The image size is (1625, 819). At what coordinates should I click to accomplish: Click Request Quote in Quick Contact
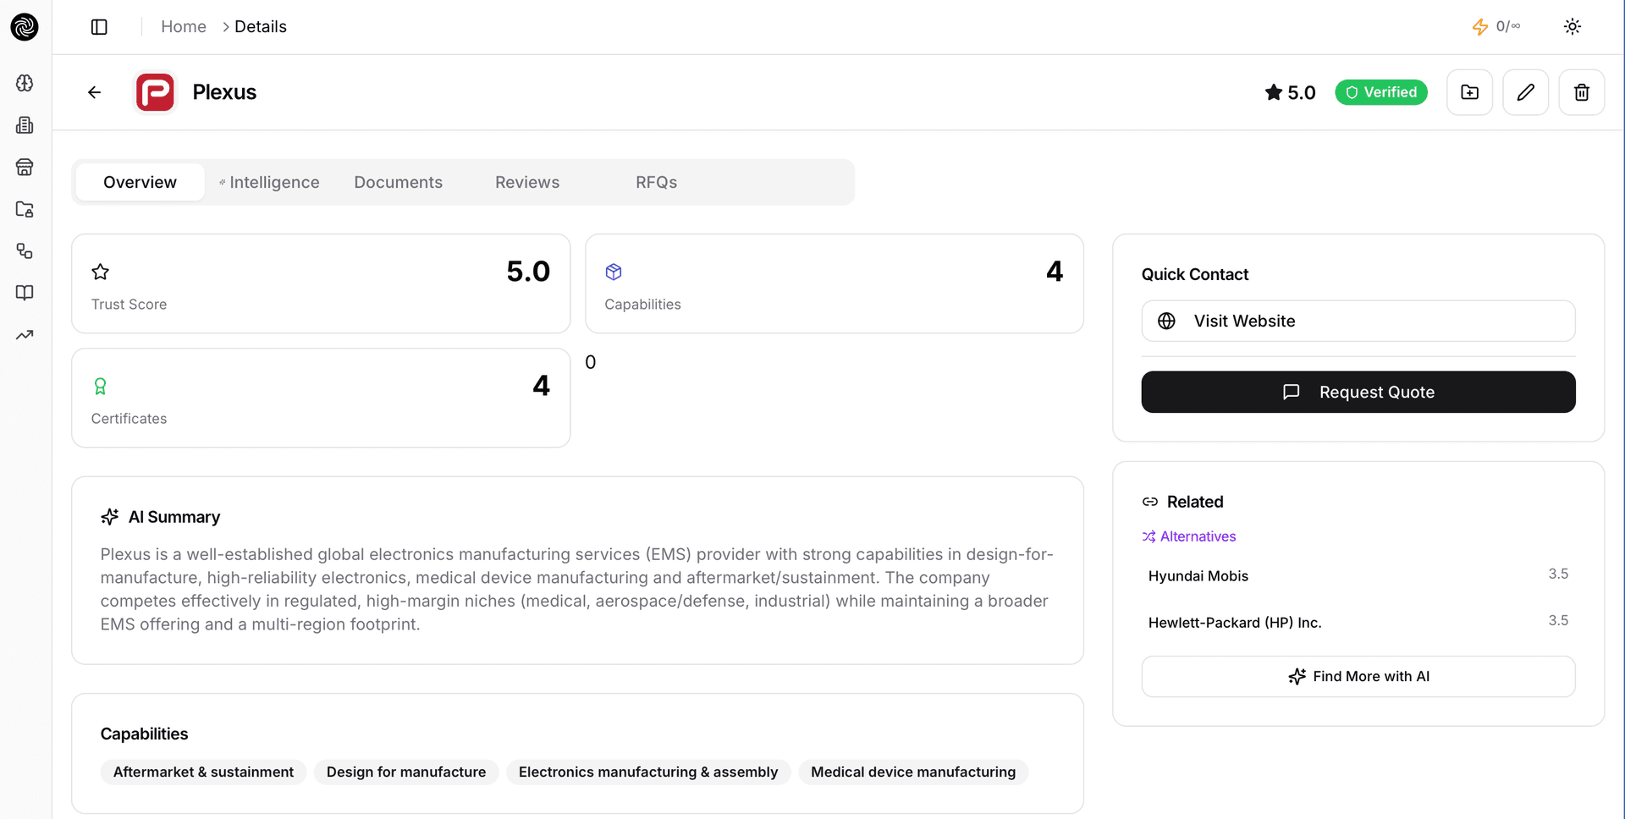[1358, 392]
